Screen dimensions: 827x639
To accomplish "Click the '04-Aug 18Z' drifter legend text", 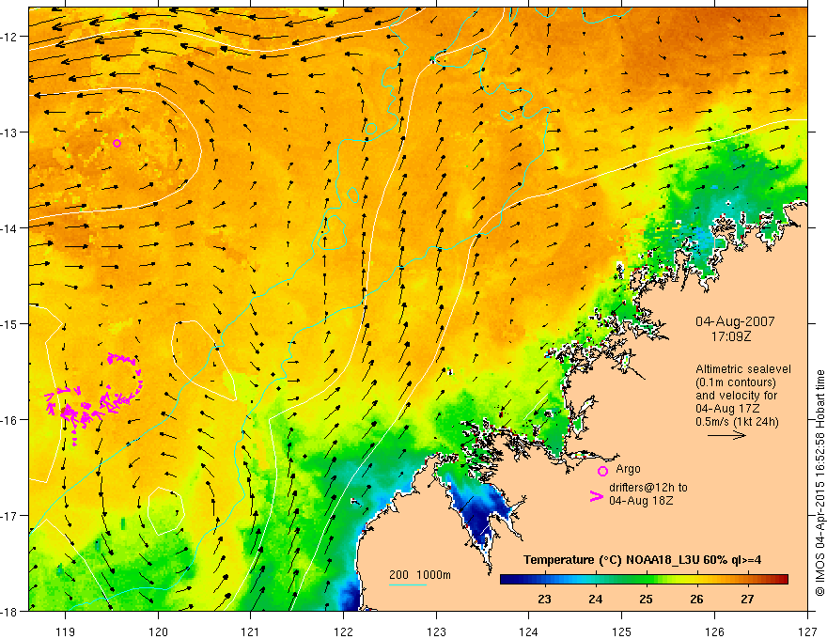I will 641,500.
